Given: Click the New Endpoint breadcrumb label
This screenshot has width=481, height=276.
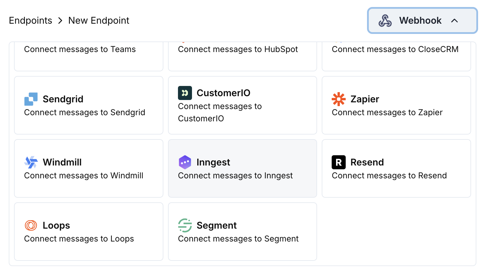Looking at the screenshot, I should (x=98, y=20).
